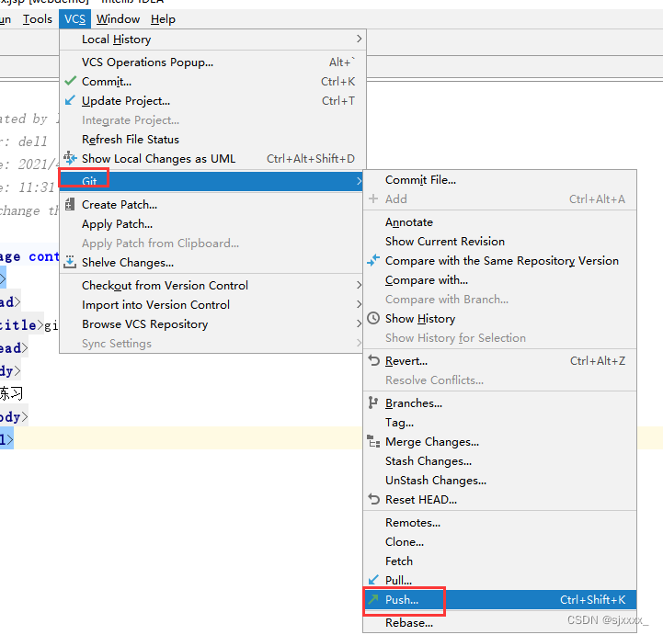Expand the Git submenu arrow
The height and width of the screenshot is (635, 663).
(359, 181)
